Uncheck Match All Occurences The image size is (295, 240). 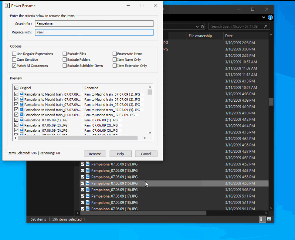click(14, 66)
